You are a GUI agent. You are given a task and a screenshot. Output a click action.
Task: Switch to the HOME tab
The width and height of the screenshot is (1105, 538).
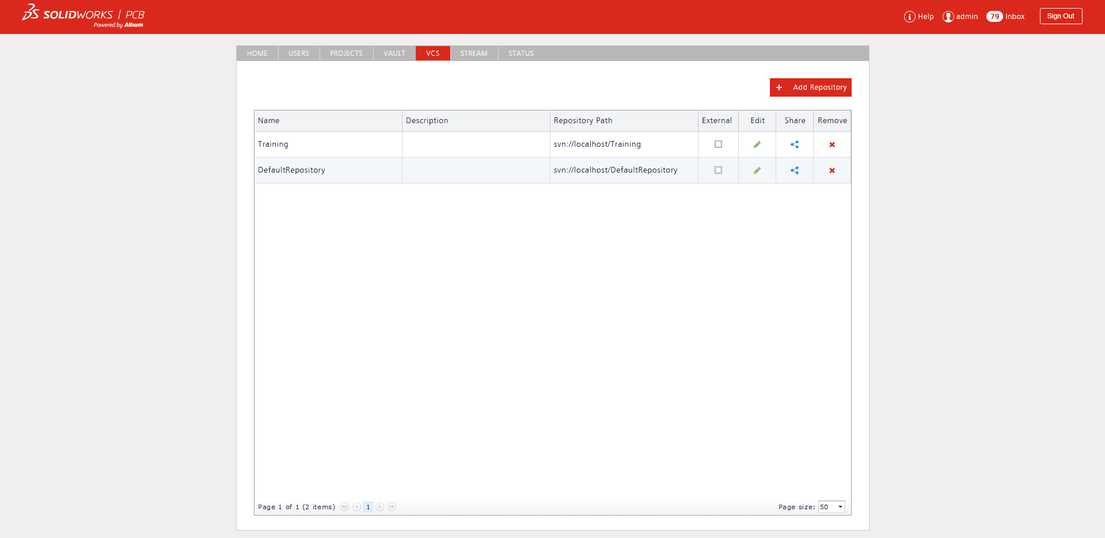coord(257,54)
